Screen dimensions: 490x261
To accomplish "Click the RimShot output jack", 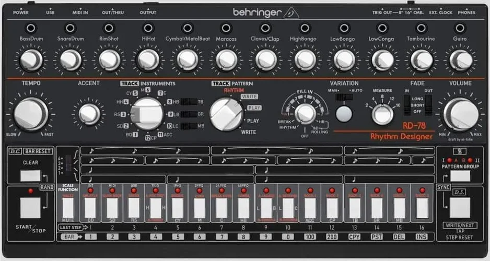I will click(109, 28).
